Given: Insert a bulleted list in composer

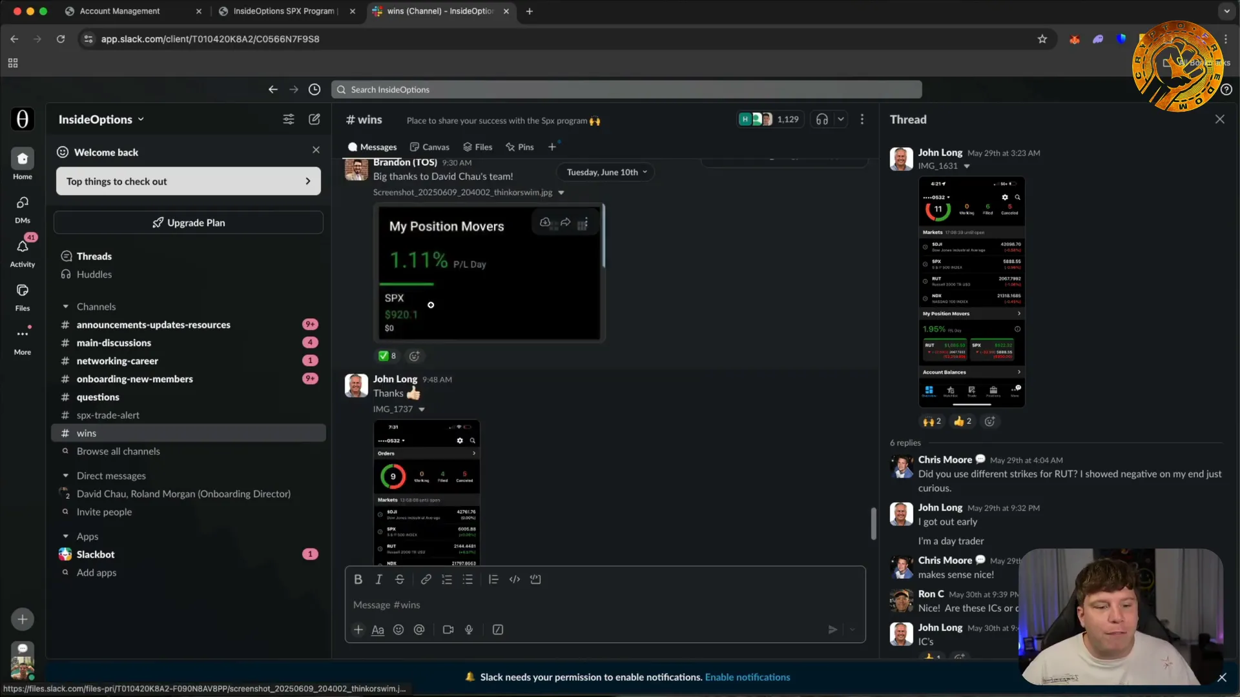Looking at the screenshot, I should [x=468, y=580].
